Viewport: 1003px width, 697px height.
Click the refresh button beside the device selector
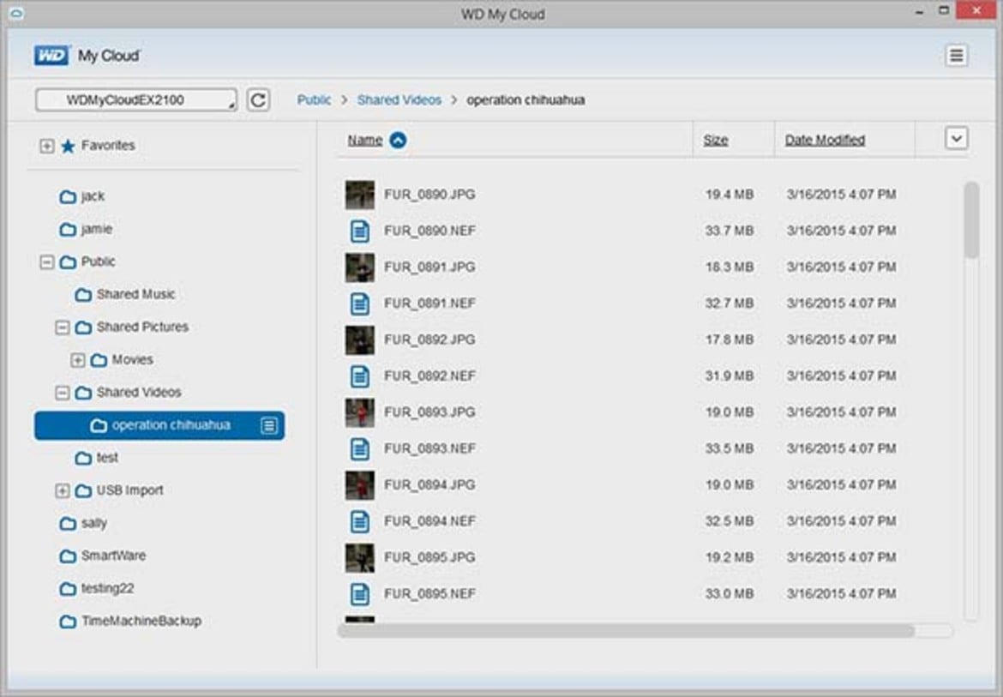(258, 99)
